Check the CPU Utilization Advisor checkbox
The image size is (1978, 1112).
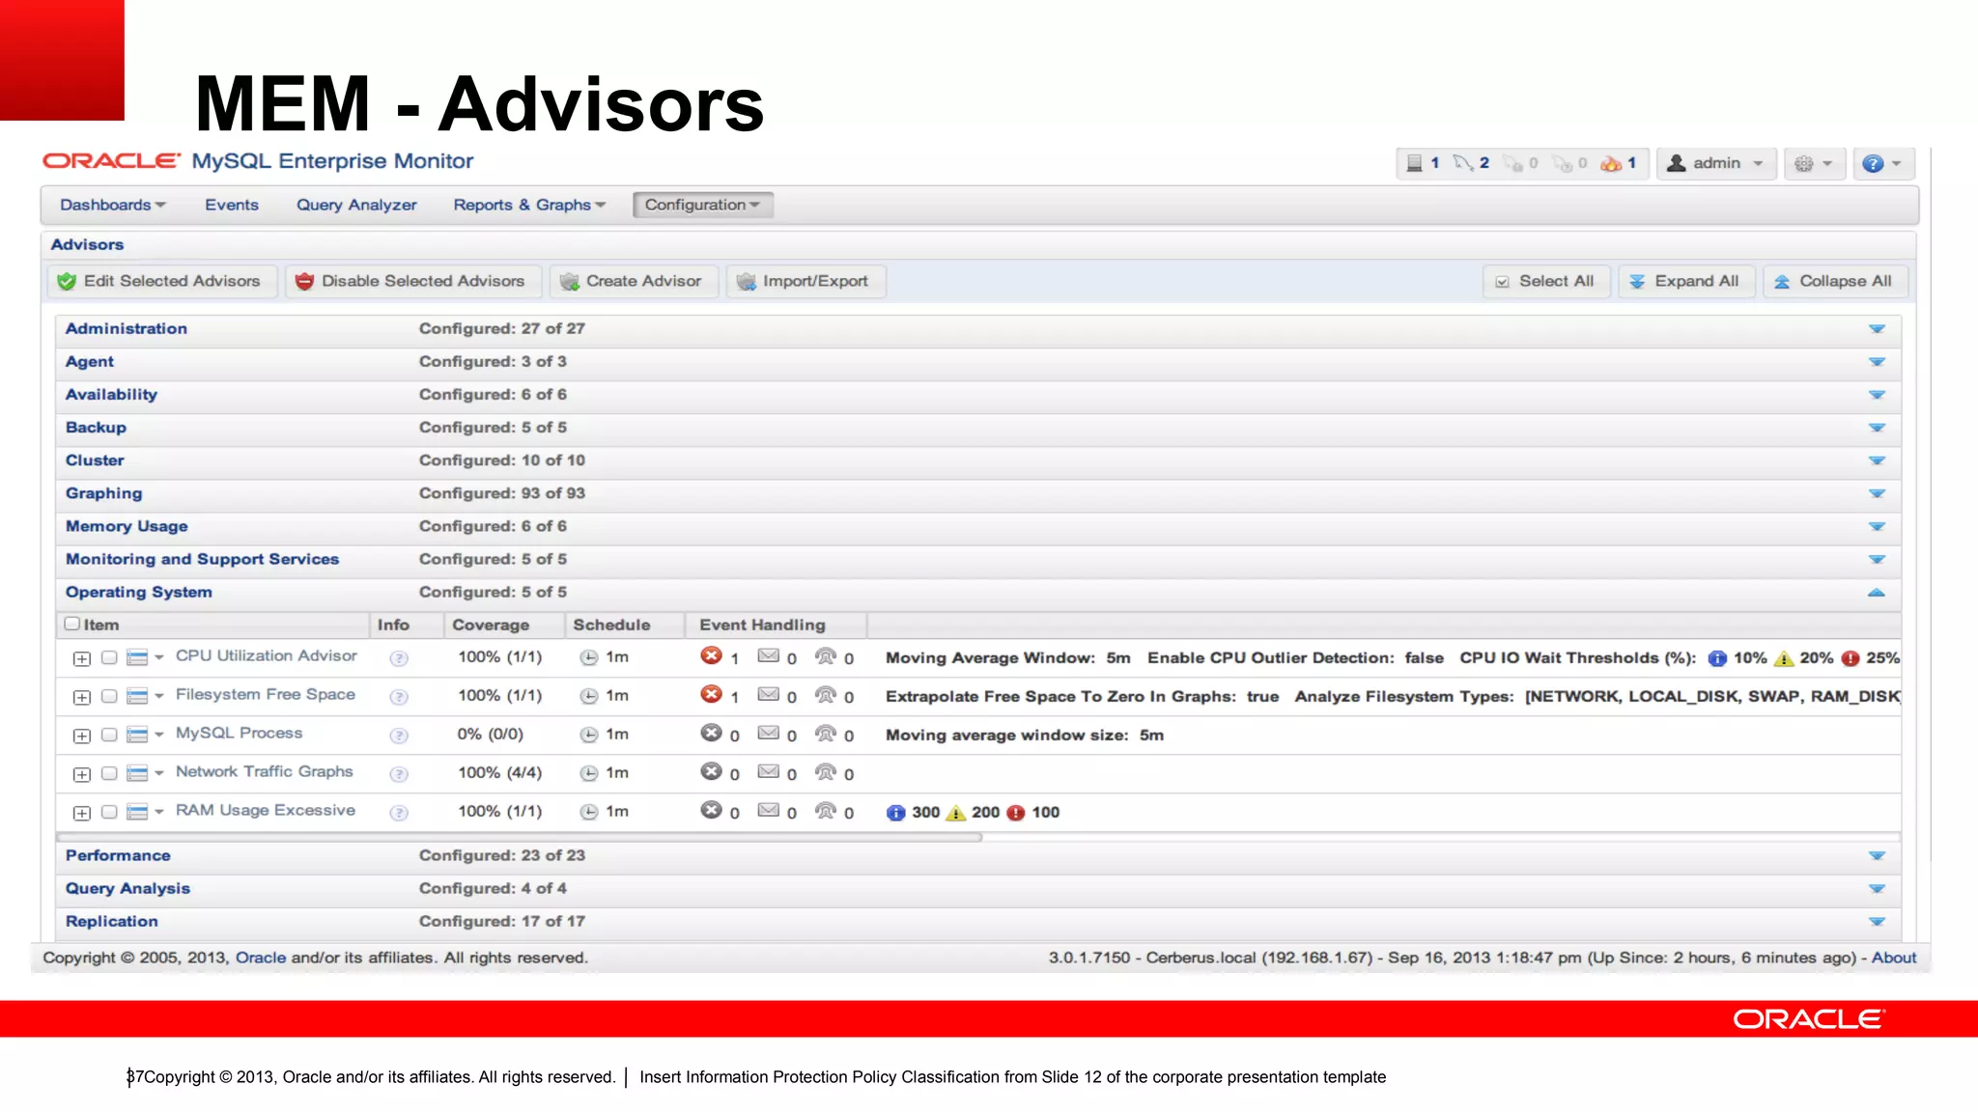[x=109, y=657]
